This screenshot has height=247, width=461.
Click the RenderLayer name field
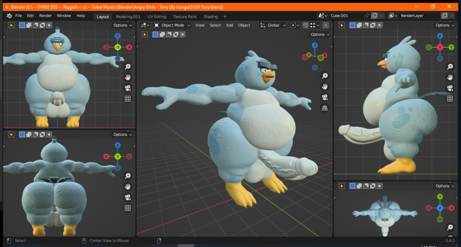pos(420,16)
